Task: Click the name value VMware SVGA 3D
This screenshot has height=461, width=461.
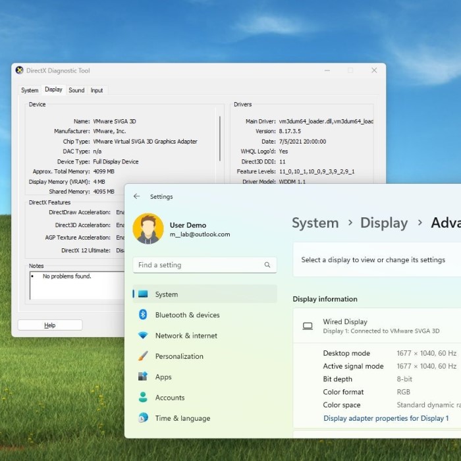Action: click(x=115, y=121)
